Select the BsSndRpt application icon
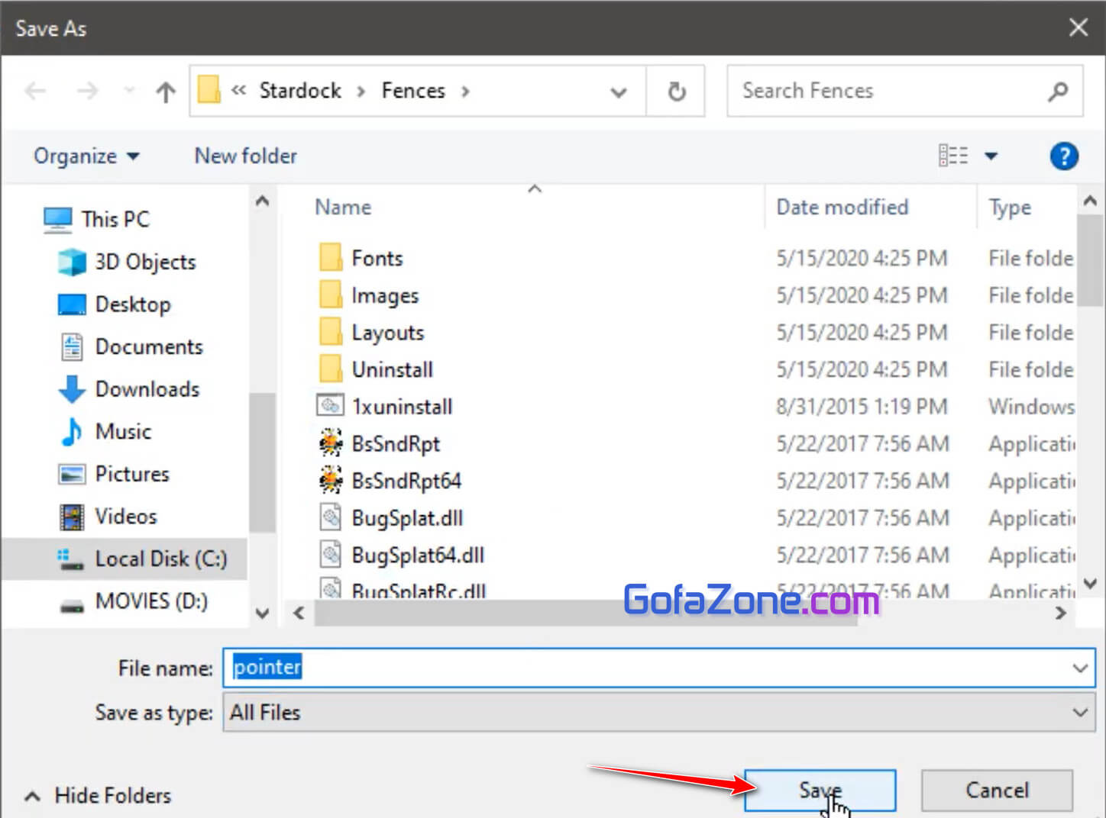1106x818 pixels. [331, 443]
